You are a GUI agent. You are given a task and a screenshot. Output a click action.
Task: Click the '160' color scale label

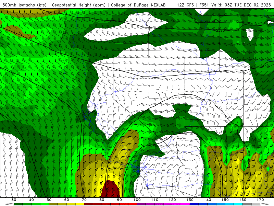(x=243, y=200)
